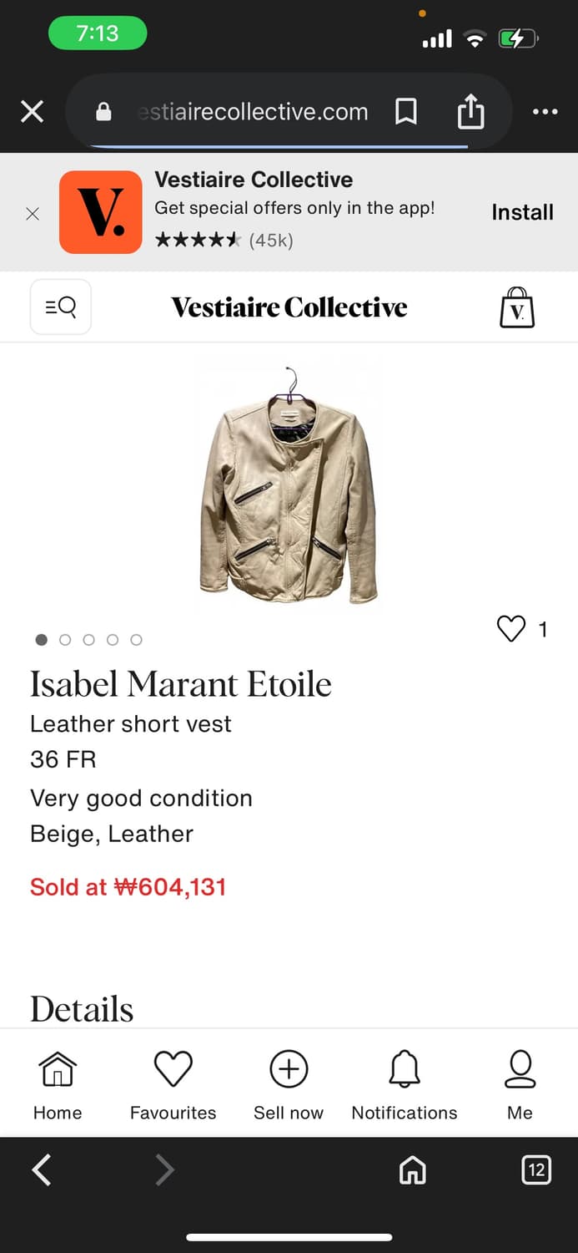Open browser three-dot options menu
Viewport: 578px width, 1253px height.
545,112
